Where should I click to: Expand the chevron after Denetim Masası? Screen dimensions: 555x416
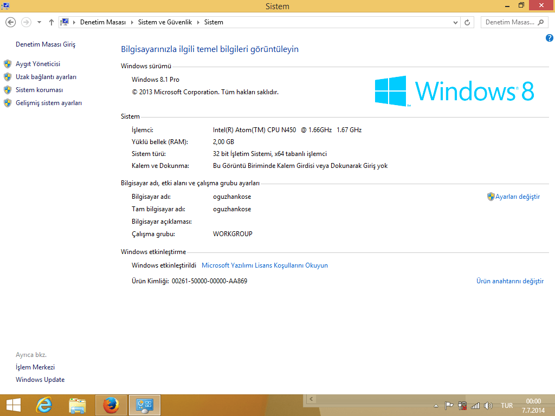[x=132, y=22]
